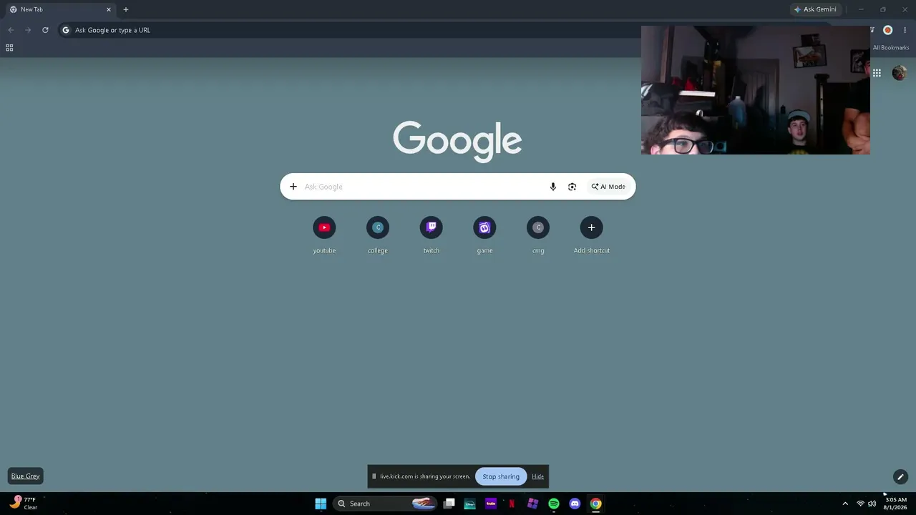Click the Chrome profile avatar in toolbar
Viewport: 916px width, 515px height.
[x=887, y=30]
